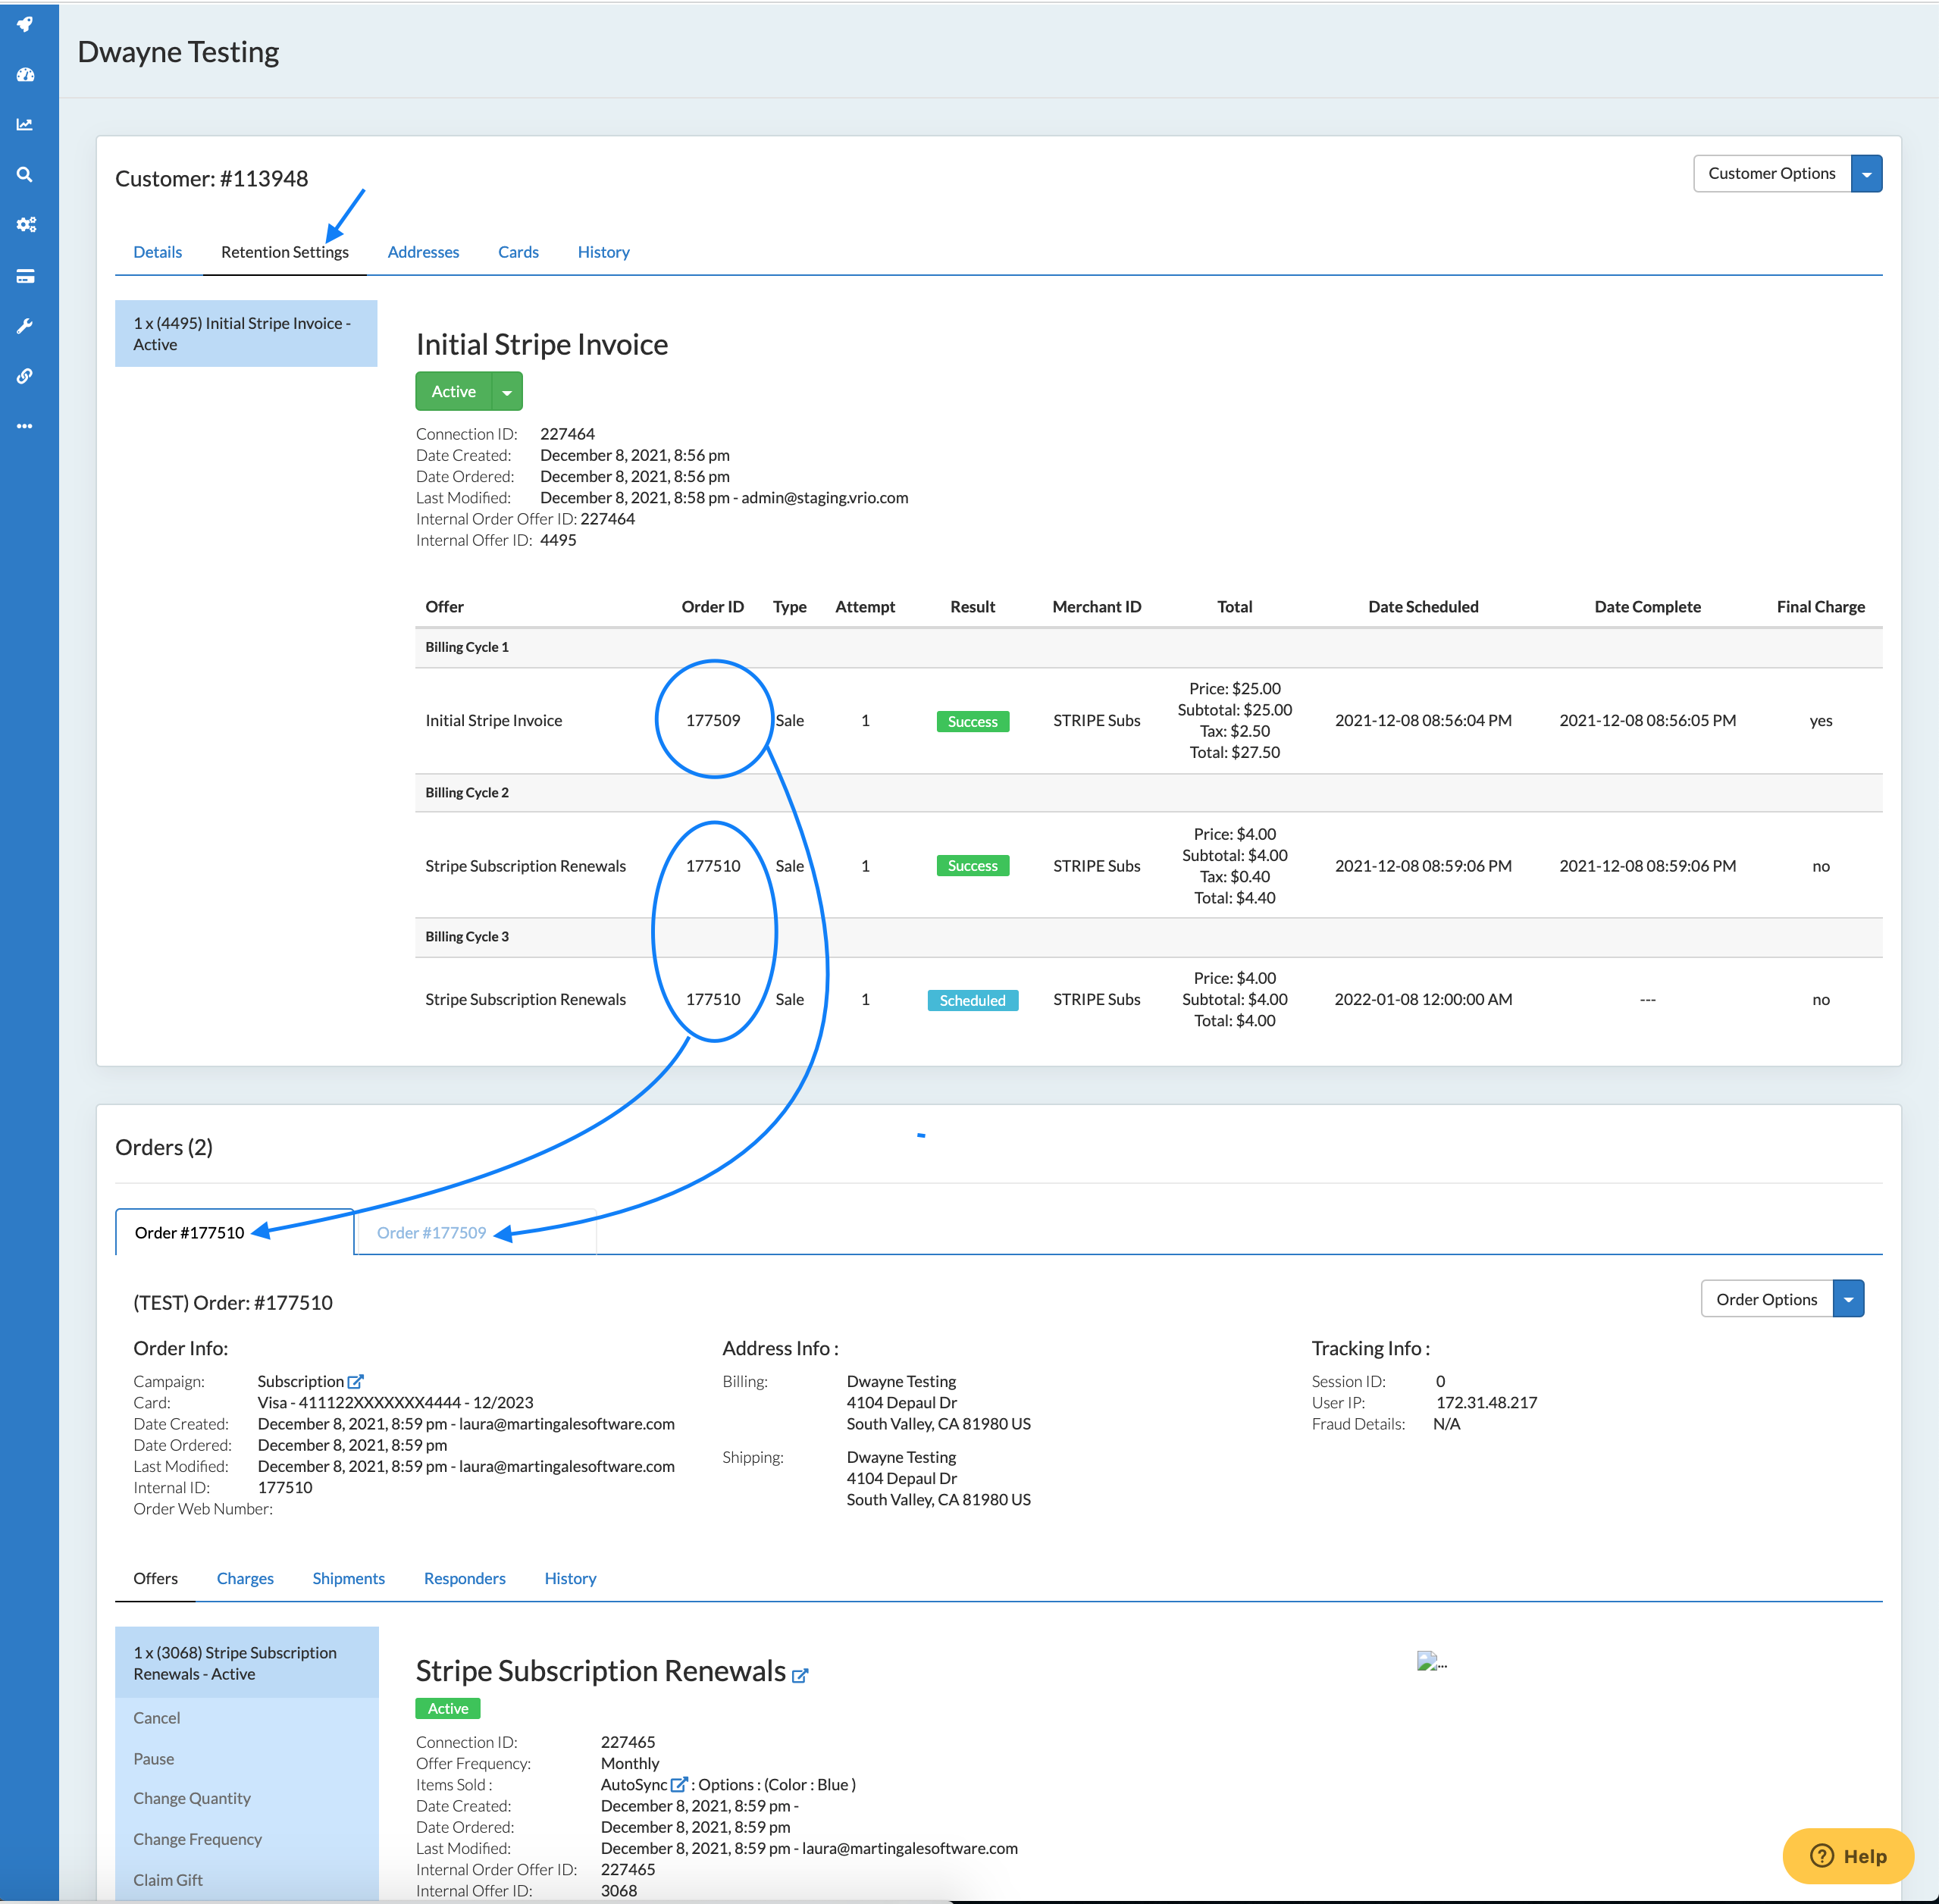Open the dashboard gauge icon

coord(25,75)
